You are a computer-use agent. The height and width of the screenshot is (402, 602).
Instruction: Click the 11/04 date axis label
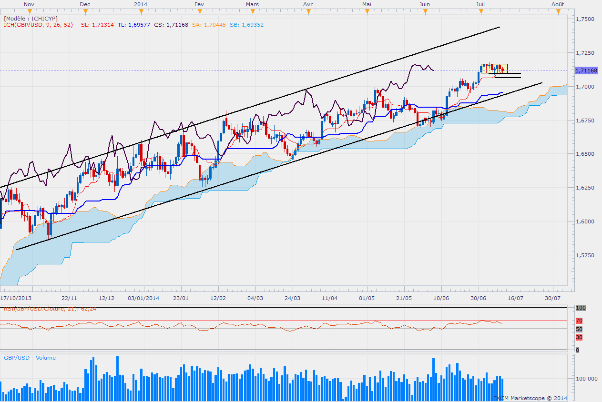330,298
